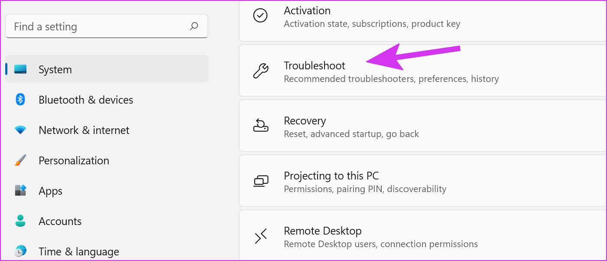607x261 pixels.
Task: Click the Remote Desktop arrows icon
Action: click(x=260, y=236)
